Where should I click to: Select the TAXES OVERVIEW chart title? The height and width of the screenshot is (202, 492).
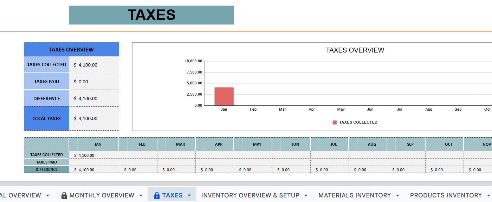click(355, 50)
